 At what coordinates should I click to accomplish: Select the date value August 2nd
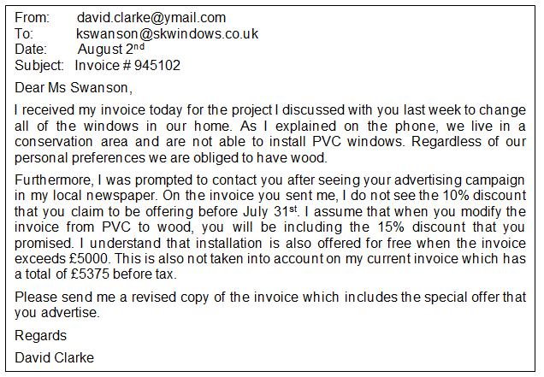point(117,50)
